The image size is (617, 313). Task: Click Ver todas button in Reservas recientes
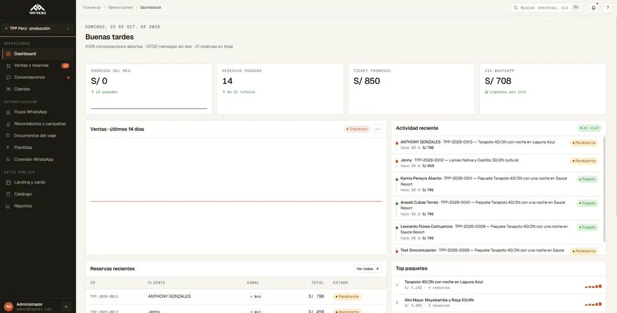[x=368, y=269]
